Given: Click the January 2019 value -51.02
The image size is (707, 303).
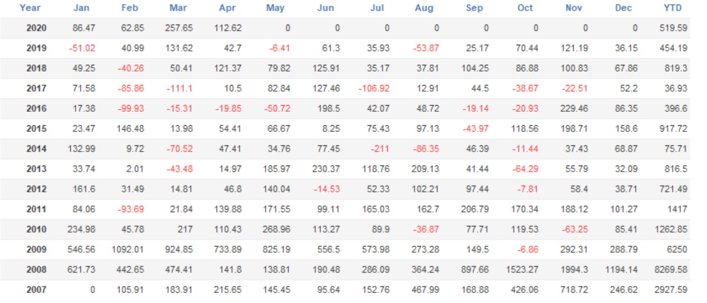Looking at the screenshot, I should pyautogui.click(x=82, y=48).
